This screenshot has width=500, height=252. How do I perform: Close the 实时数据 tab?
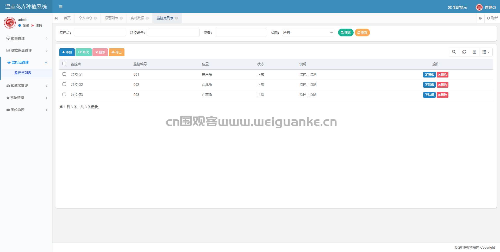(147, 18)
